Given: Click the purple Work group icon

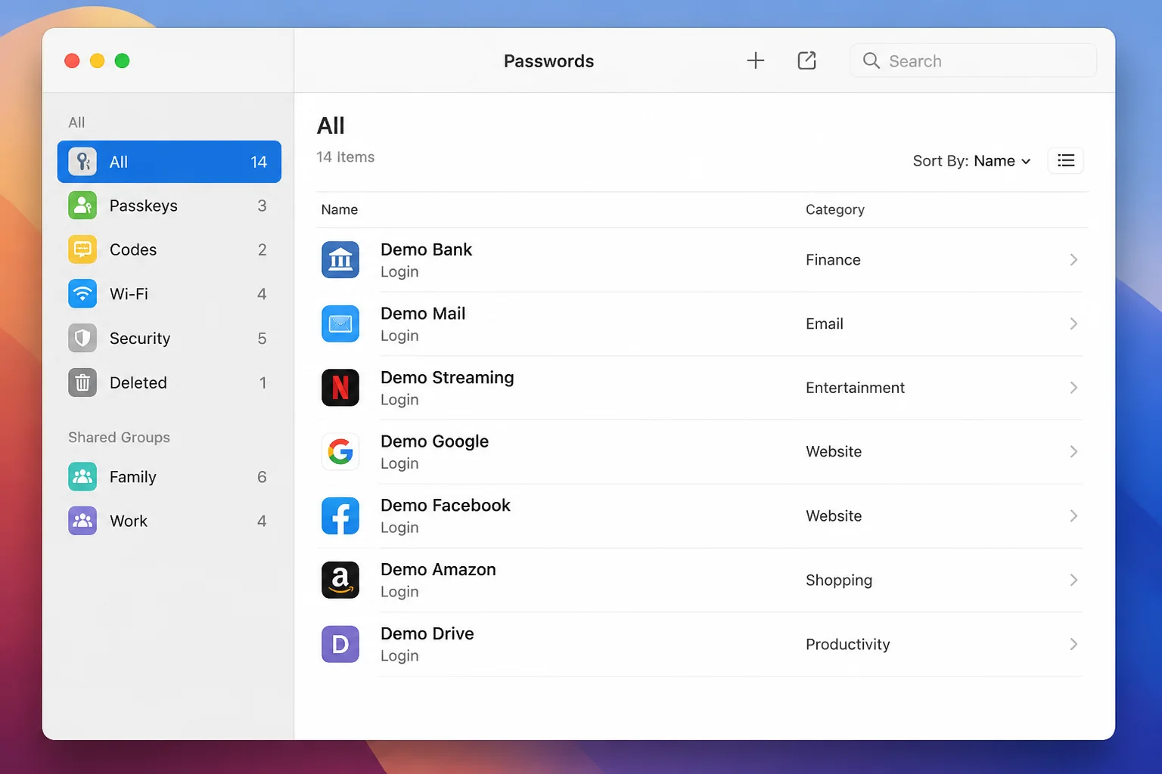Looking at the screenshot, I should [82, 521].
